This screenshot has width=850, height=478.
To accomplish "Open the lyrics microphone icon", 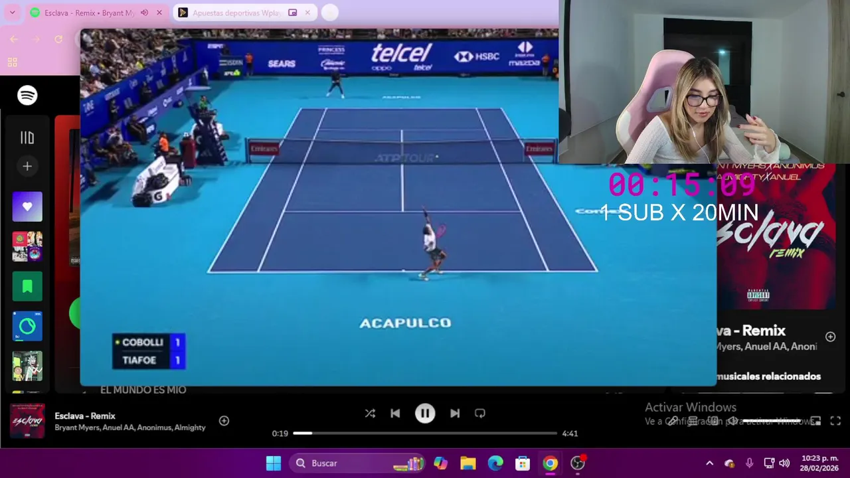I will 673,421.
